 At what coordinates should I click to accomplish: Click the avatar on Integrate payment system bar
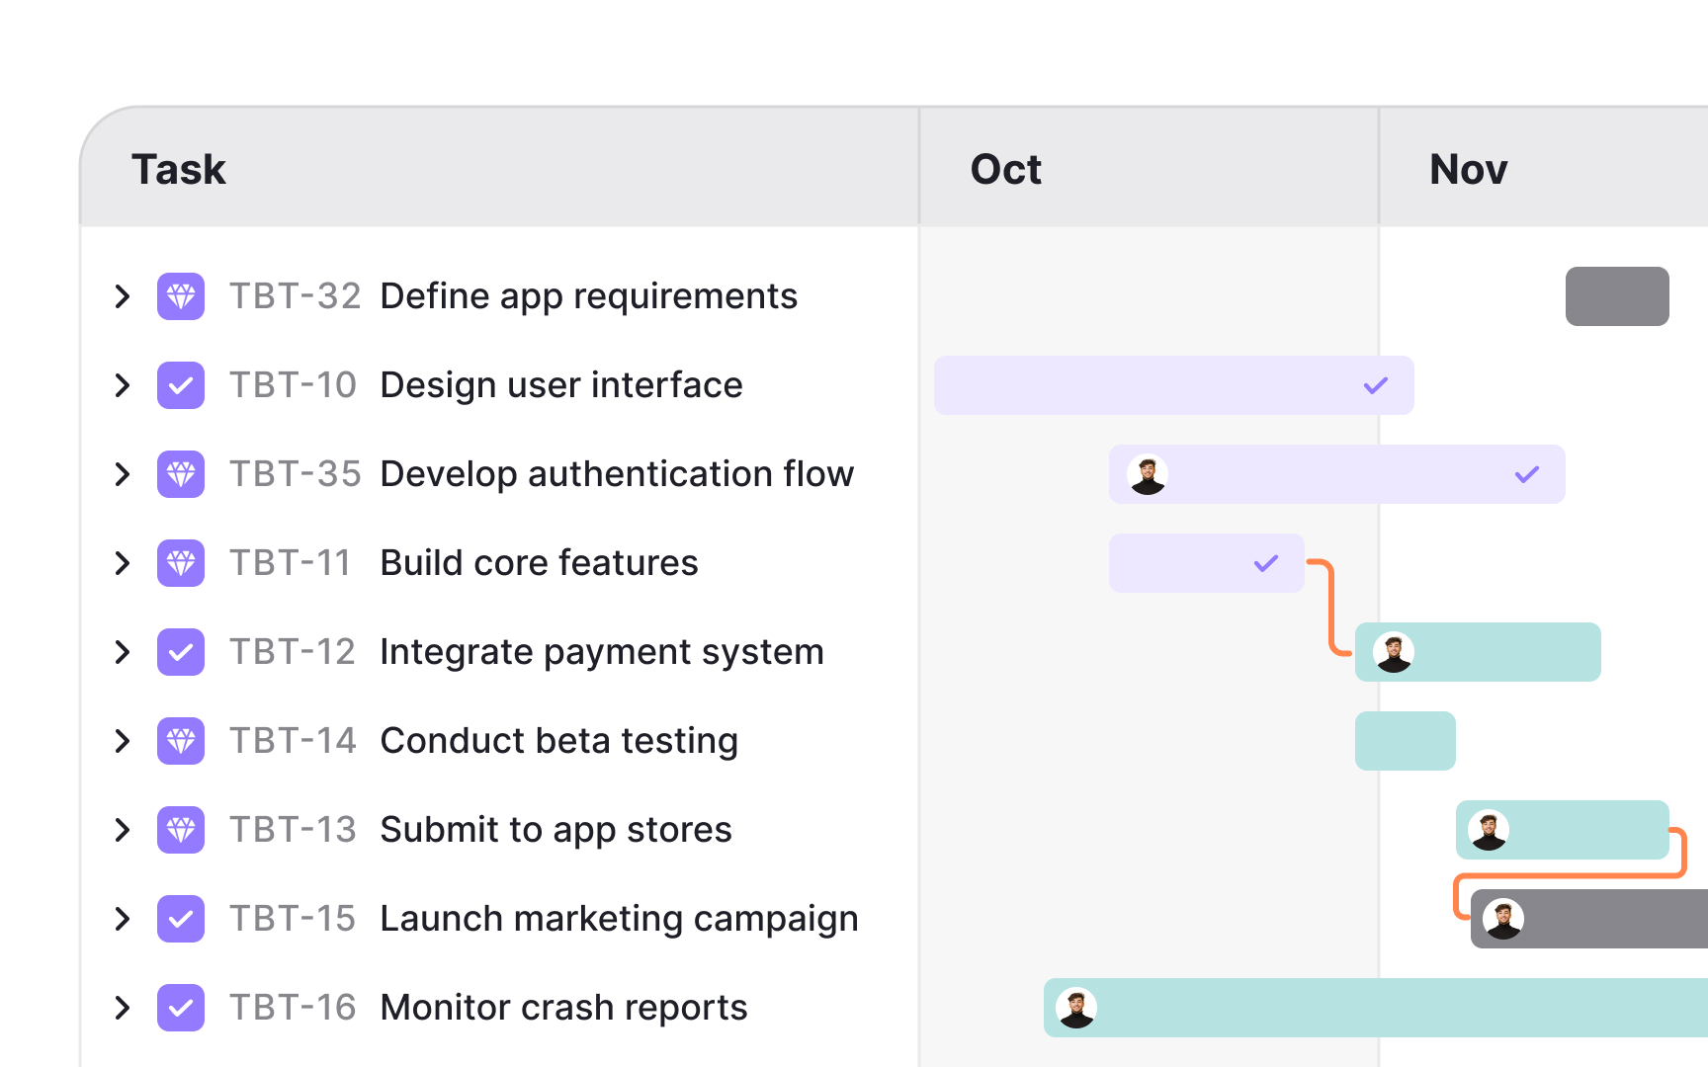[1394, 652]
